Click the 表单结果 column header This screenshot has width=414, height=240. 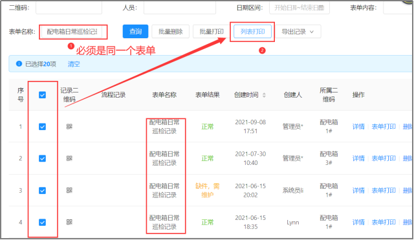[207, 95]
